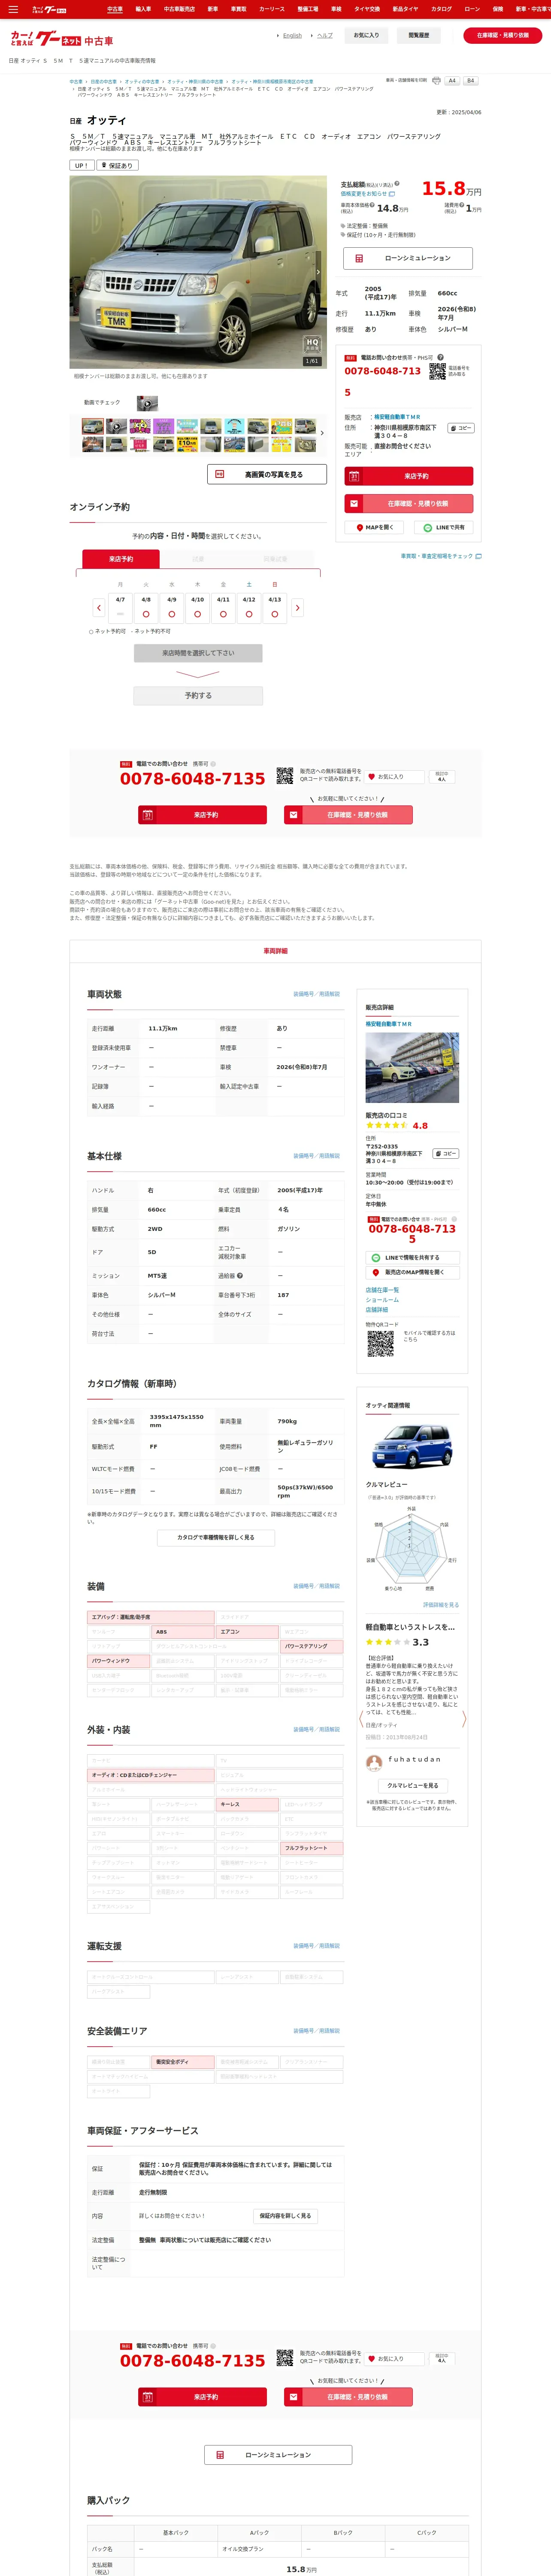Open bottom ローンシミュレーション button
This screenshot has height=2576, width=551.
pyautogui.click(x=278, y=2454)
